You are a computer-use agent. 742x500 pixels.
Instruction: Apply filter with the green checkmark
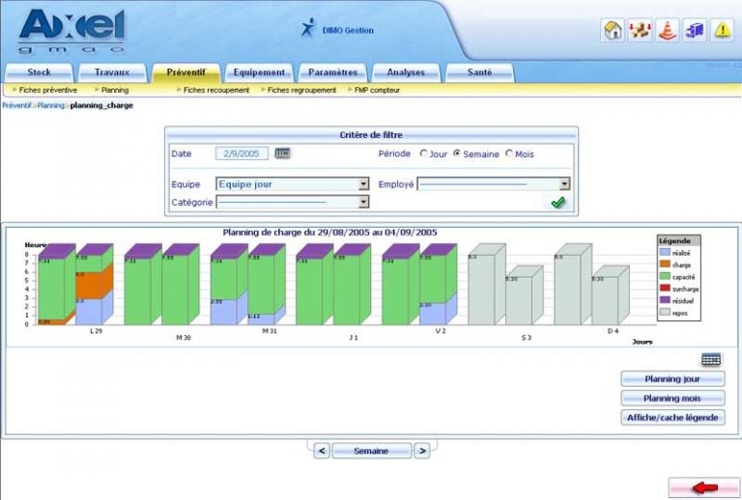coord(557,202)
